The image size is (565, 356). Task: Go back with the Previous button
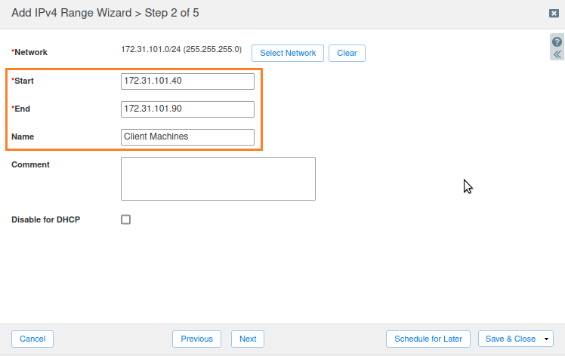(196, 339)
